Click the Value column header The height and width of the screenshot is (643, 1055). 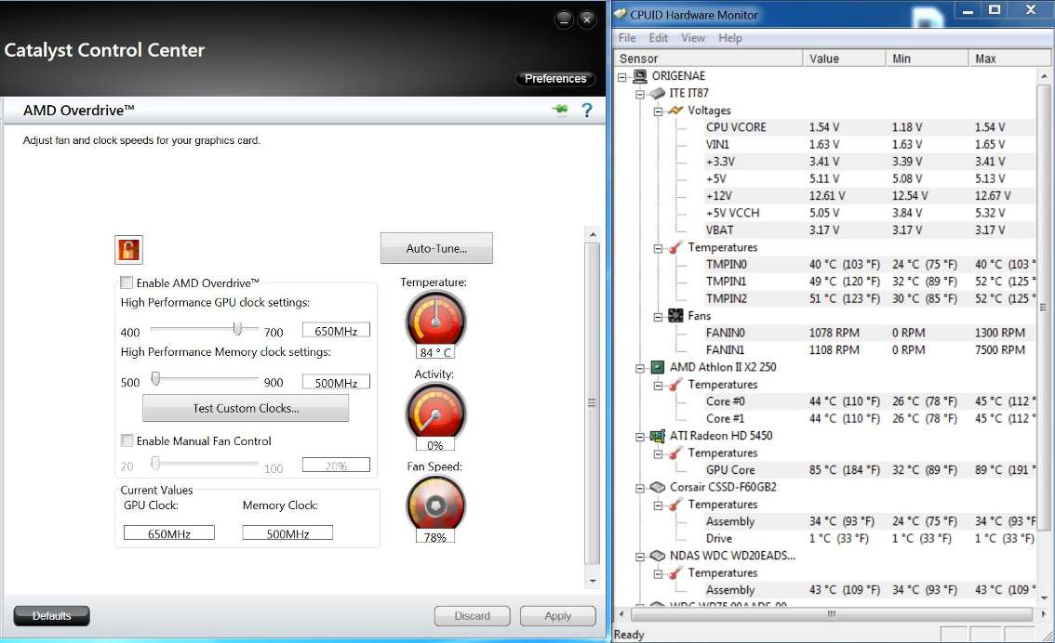(845, 59)
